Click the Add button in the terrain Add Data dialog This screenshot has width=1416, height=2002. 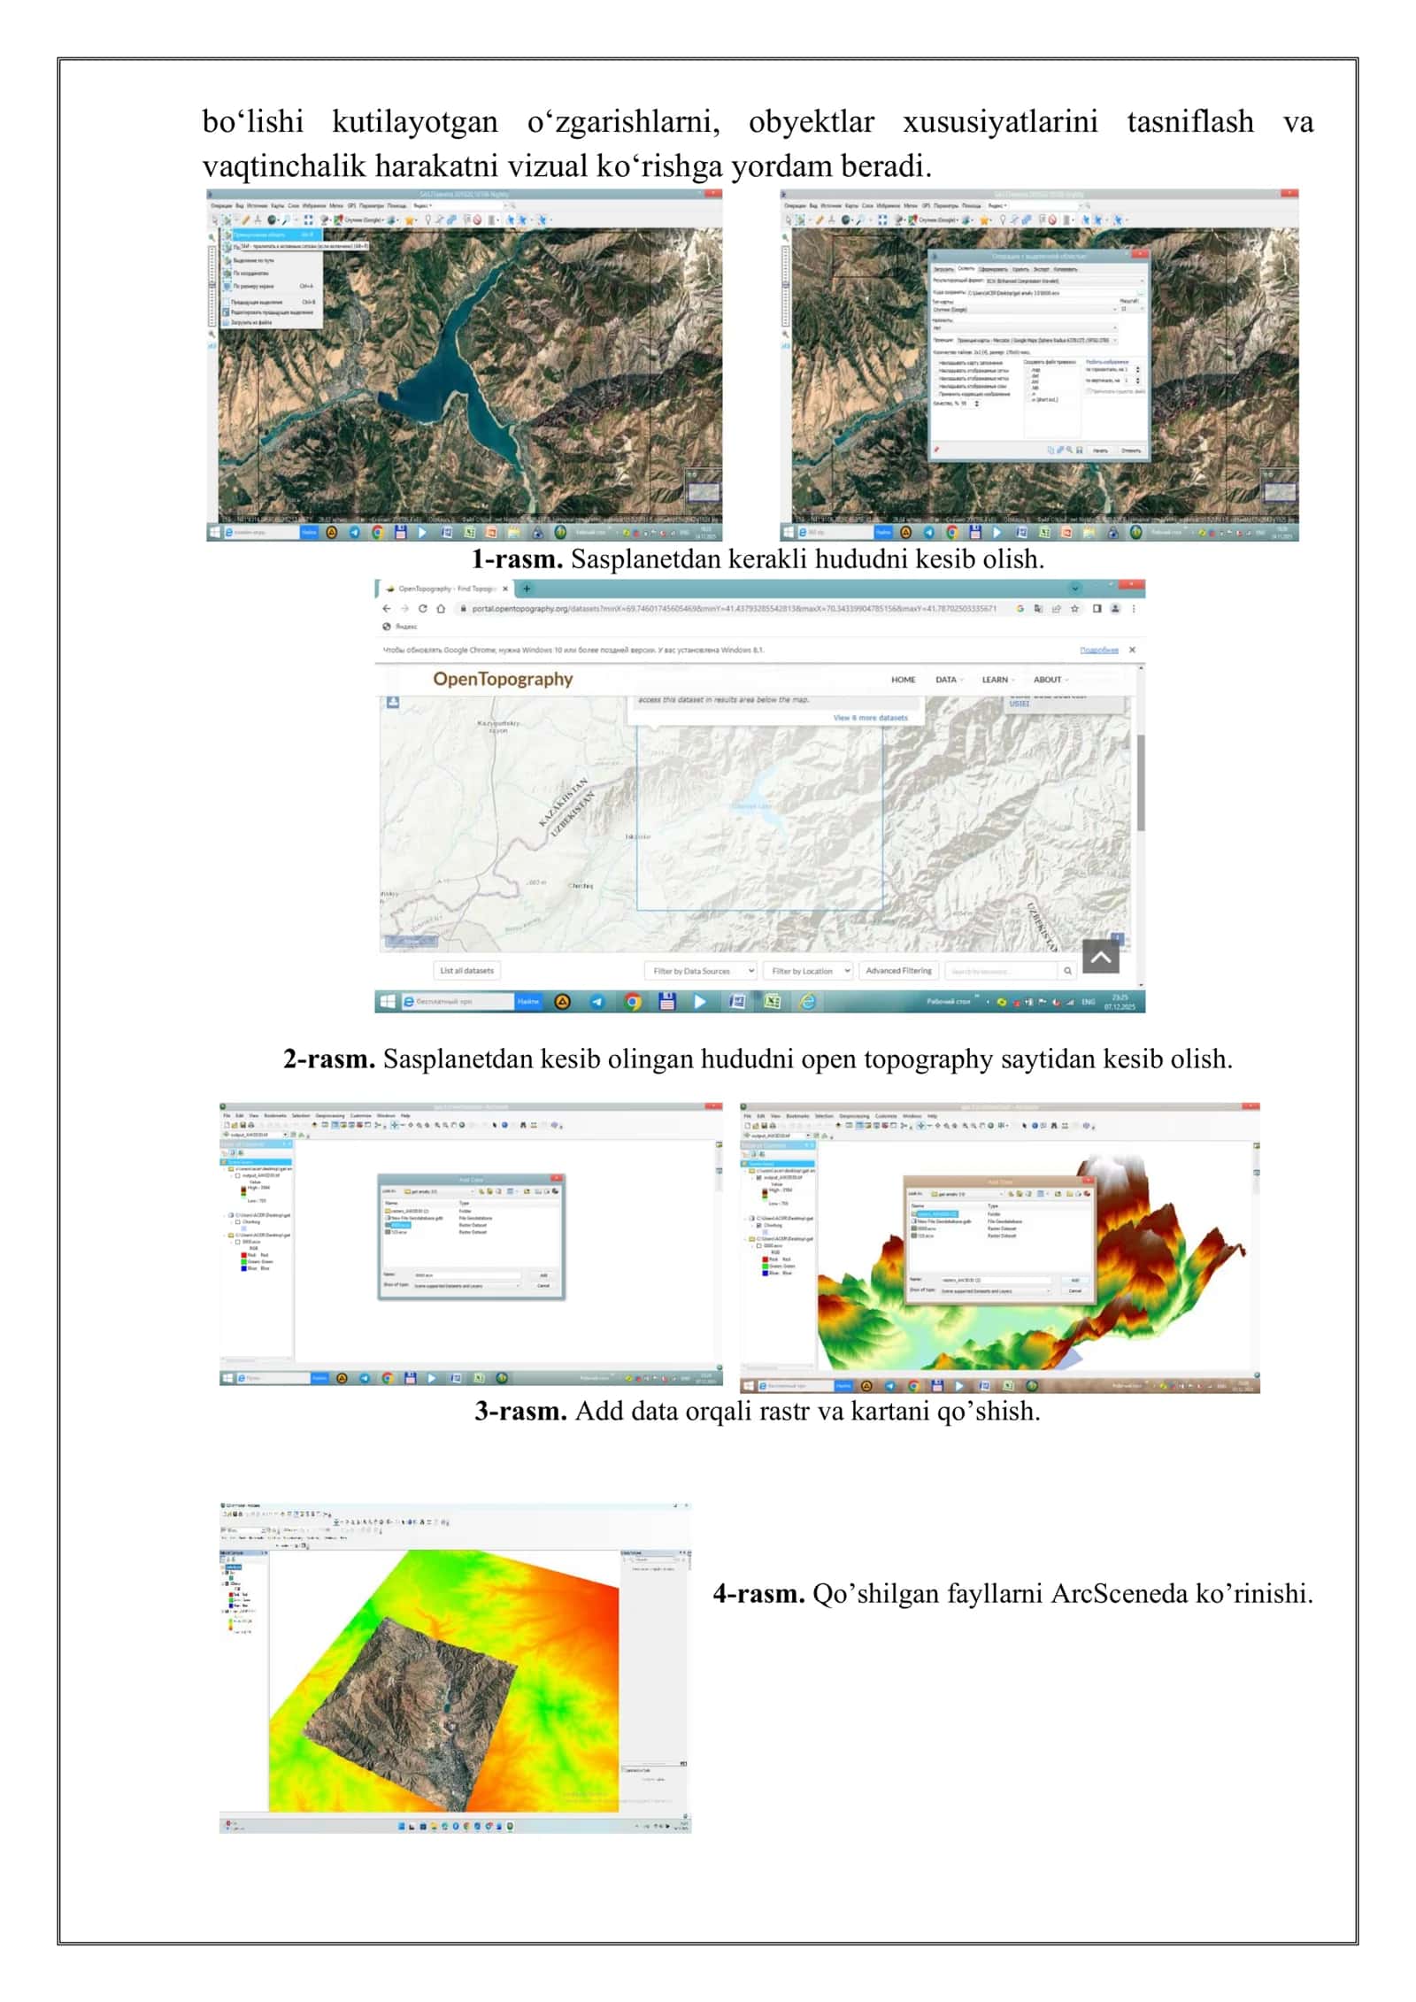pyautogui.click(x=1075, y=1280)
